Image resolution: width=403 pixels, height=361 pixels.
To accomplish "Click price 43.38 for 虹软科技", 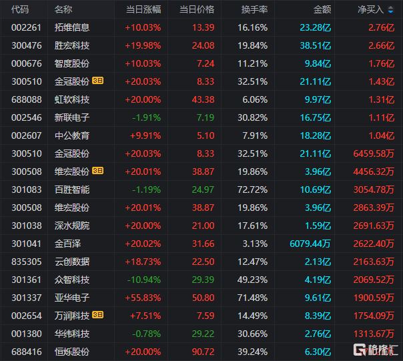I will 203,99.
